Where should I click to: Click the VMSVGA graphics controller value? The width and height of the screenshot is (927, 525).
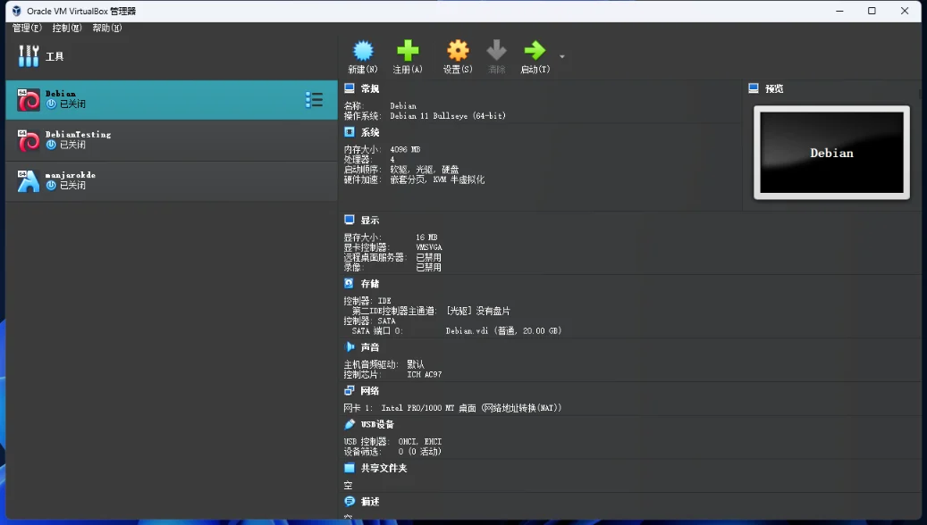click(428, 247)
